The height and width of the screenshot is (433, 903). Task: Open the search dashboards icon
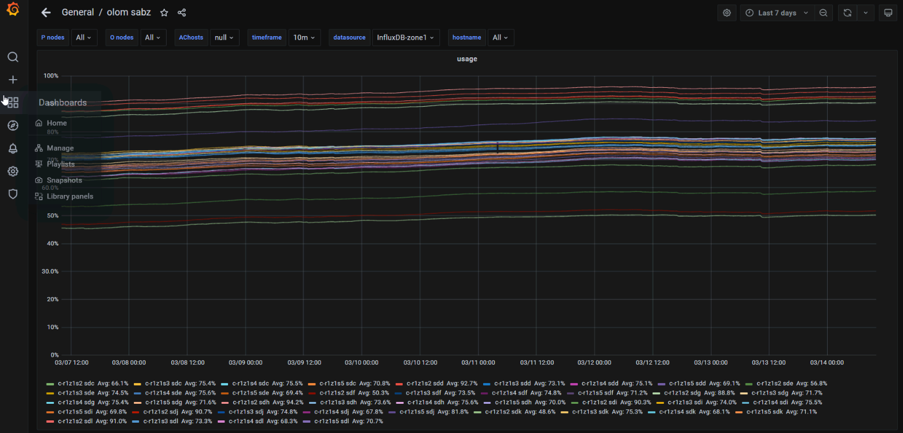(x=13, y=57)
